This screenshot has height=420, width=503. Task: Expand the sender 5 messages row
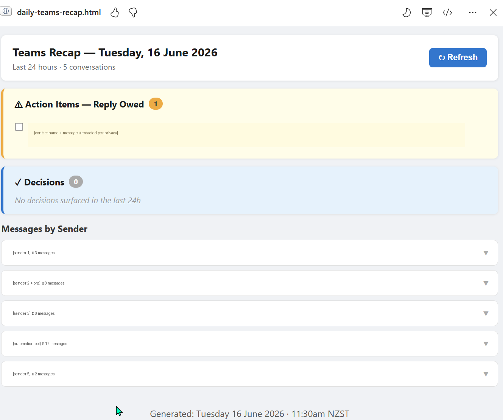point(249,374)
